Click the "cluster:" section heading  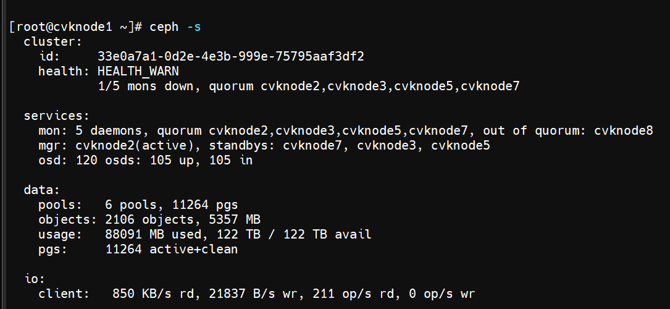52,42
